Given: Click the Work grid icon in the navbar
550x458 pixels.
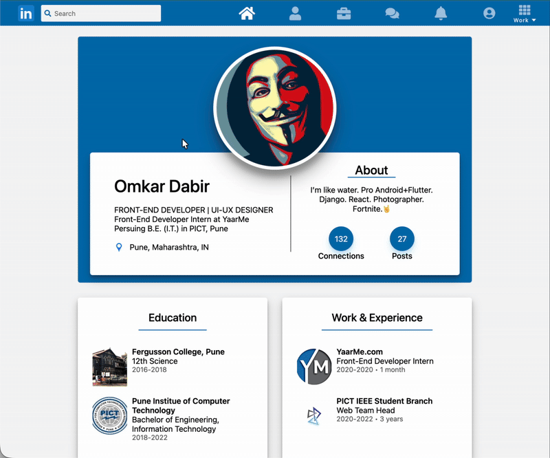Looking at the screenshot, I should click(524, 10).
